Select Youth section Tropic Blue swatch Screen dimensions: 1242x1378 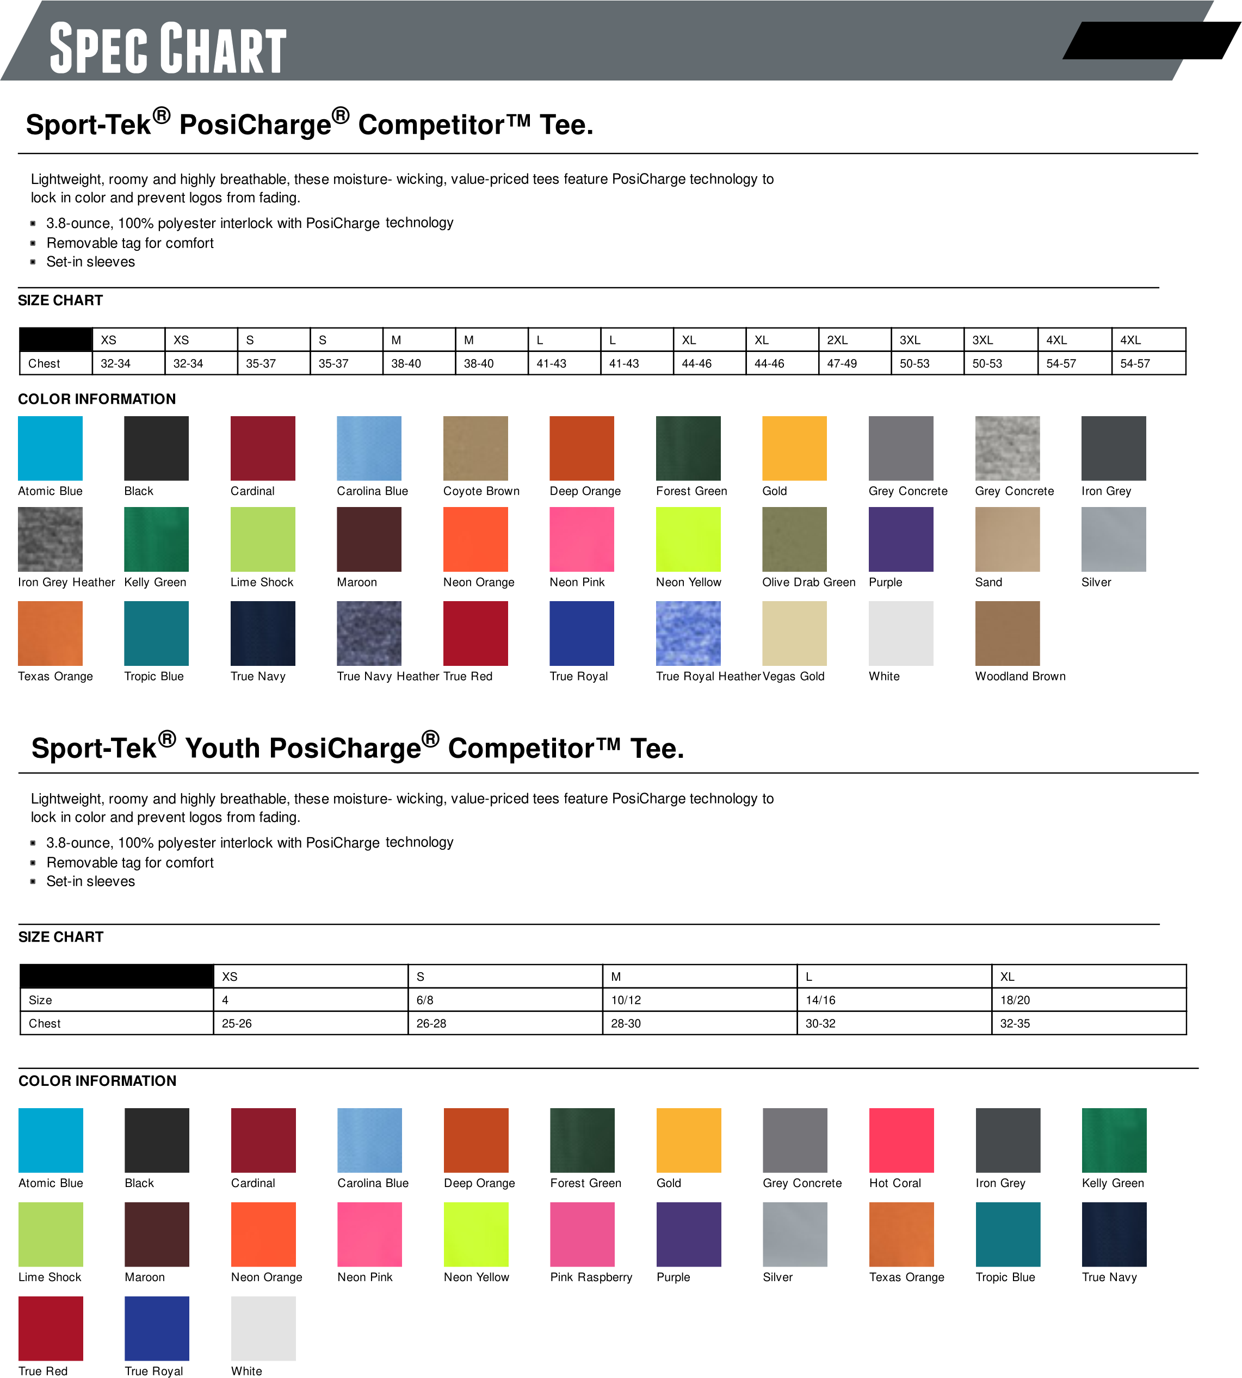pos(1008,1235)
